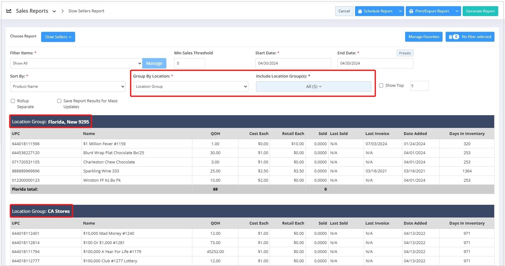Click the Location Group Florida, New 9295 header
505x266 pixels.
50,122
